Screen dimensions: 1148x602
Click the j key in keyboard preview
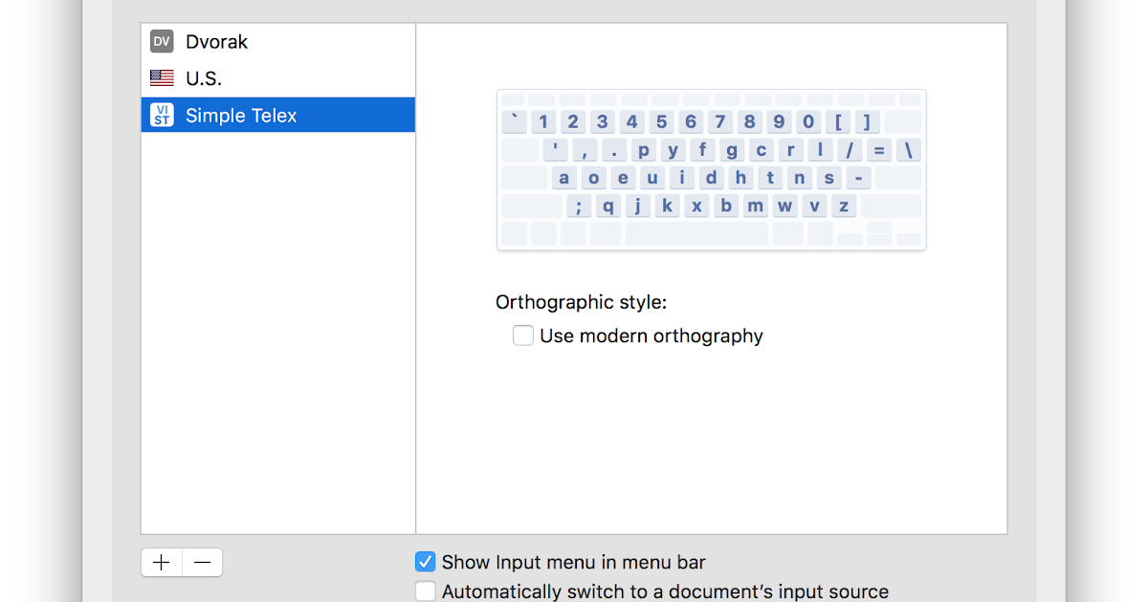tap(638, 205)
